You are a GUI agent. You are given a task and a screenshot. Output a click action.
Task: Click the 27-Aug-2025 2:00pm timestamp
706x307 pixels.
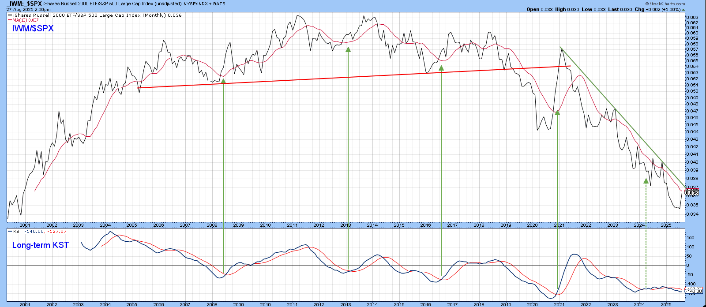click(x=28, y=9)
